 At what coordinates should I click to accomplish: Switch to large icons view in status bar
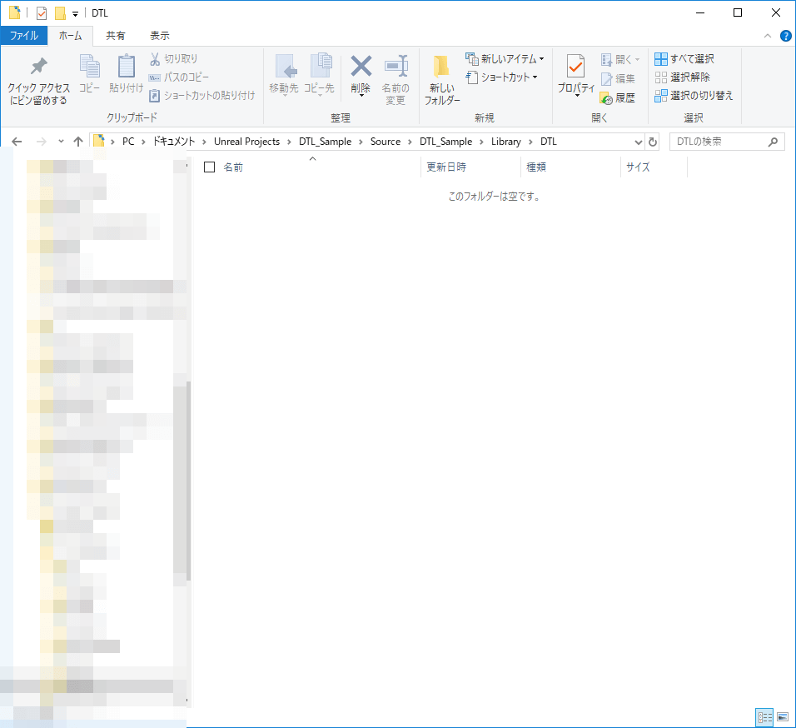(x=783, y=717)
